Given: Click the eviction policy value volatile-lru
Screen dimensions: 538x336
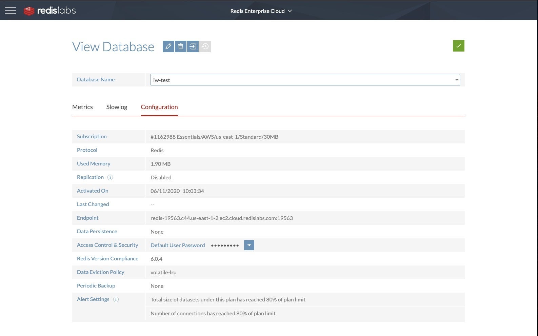Looking at the screenshot, I should (x=163, y=272).
